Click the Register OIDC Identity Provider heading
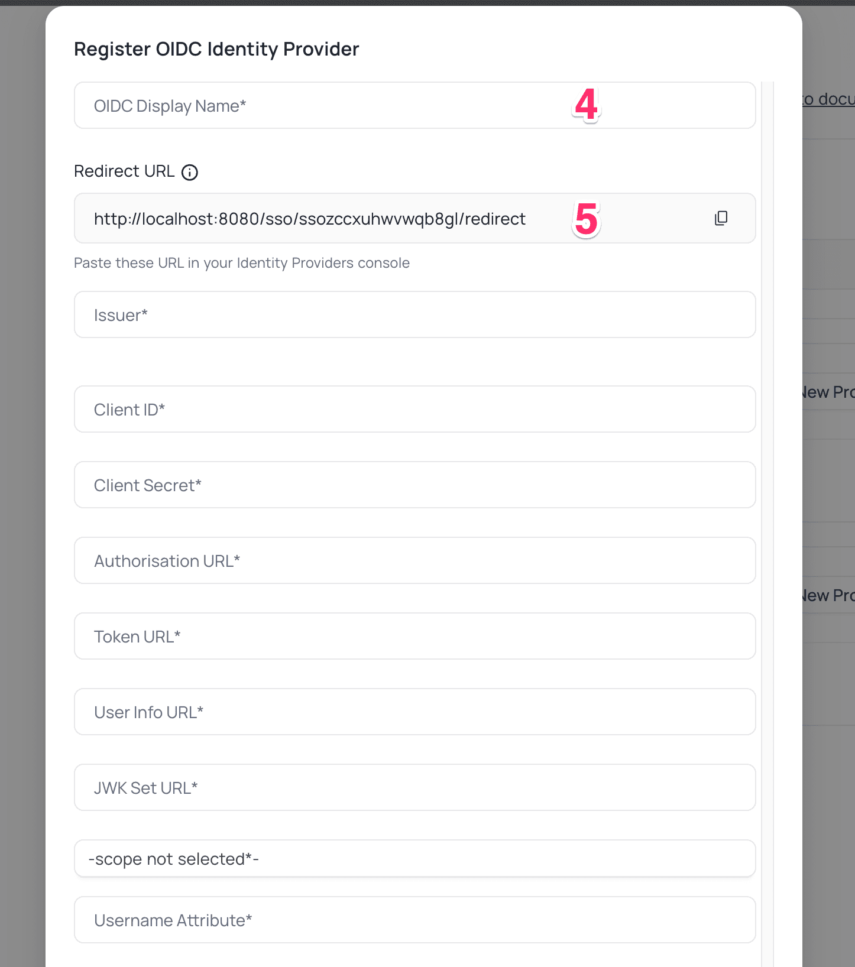Viewport: 855px width, 967px height. pyautogui.click(x=216, y=48)
